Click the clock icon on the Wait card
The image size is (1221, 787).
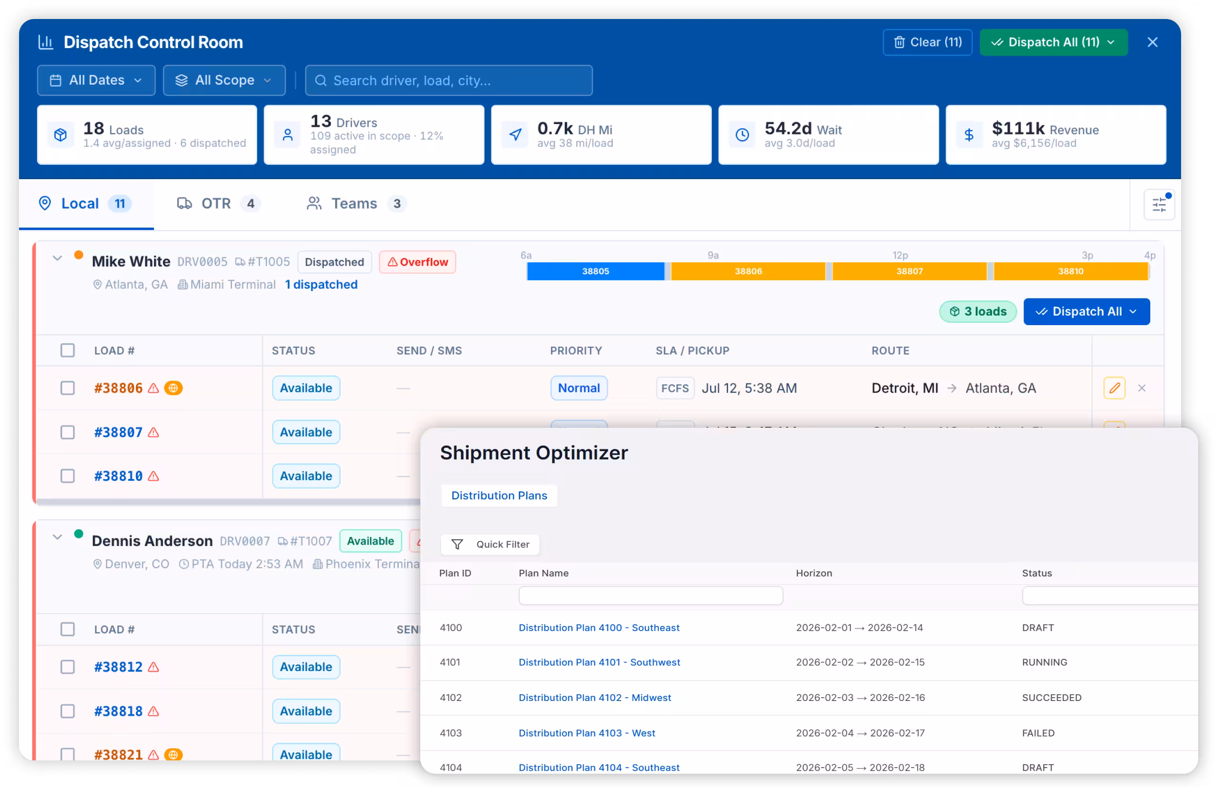(x=742, y=135)
